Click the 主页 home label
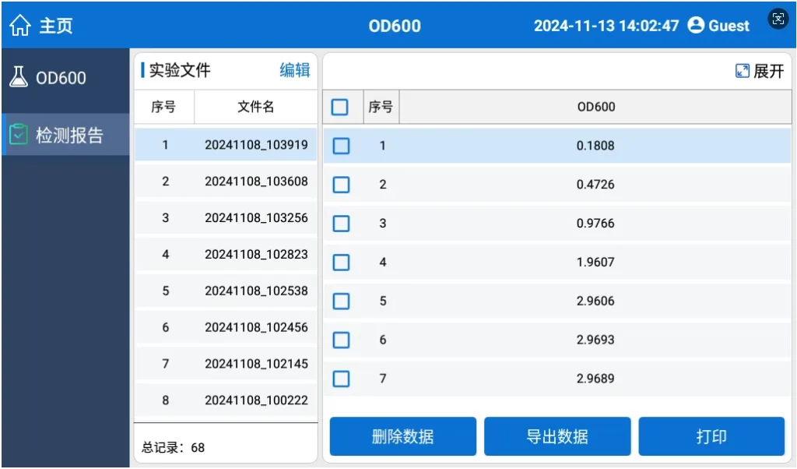Screen dimensions: 797x469 [56, 26]
